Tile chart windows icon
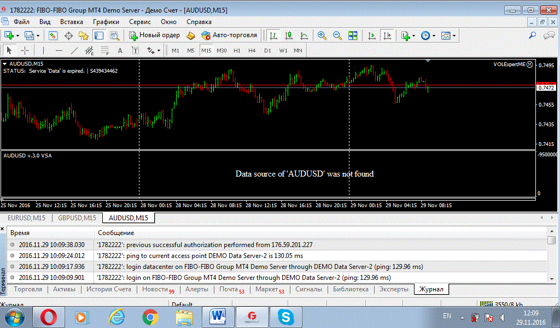 tap(353, 36)
